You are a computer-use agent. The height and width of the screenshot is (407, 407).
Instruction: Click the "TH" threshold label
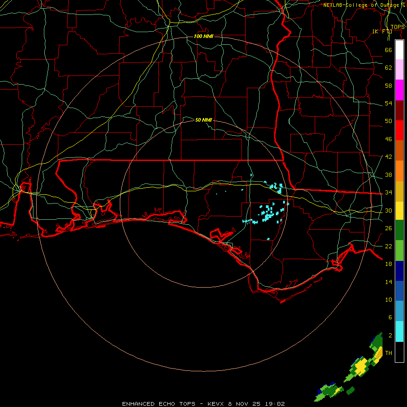coord(388,353)
